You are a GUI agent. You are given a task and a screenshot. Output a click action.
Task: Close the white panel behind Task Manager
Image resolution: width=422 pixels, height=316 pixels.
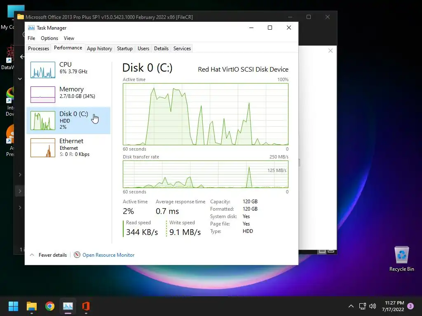pyautogui.click(x=331, y=51)
